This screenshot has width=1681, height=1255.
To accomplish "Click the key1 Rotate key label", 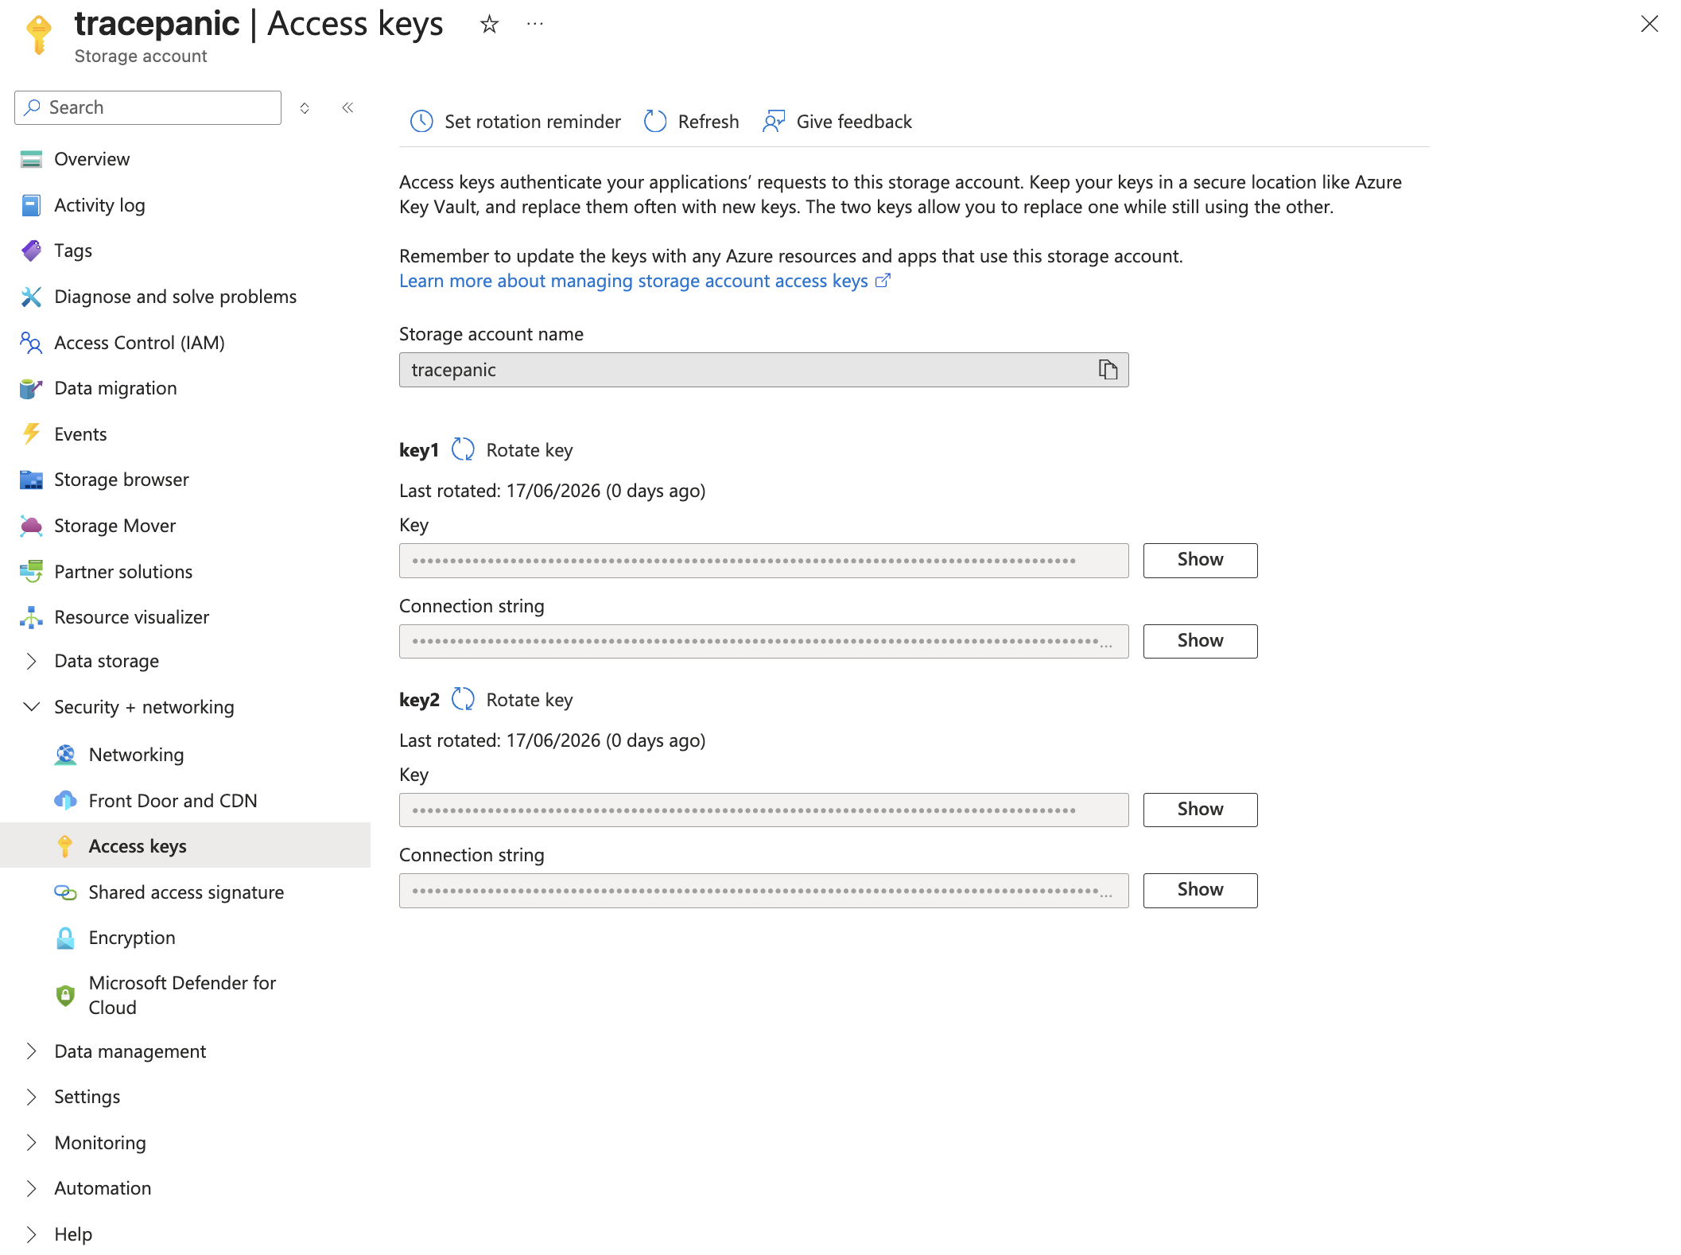I will [x=530, y=450].
